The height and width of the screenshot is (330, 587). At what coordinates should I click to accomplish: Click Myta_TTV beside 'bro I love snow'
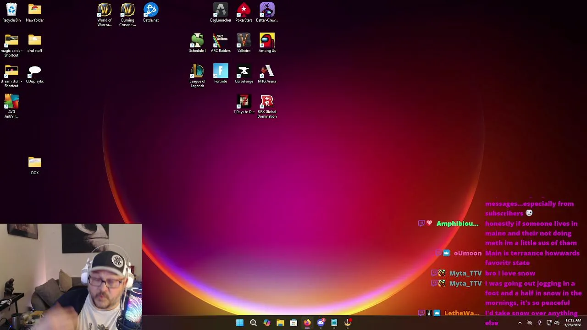click(465, 273)
